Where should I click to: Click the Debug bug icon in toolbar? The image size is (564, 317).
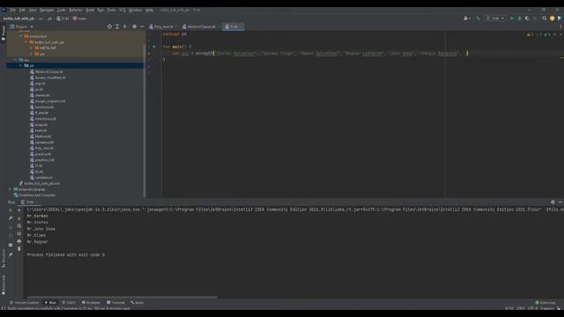click(519, 18)
